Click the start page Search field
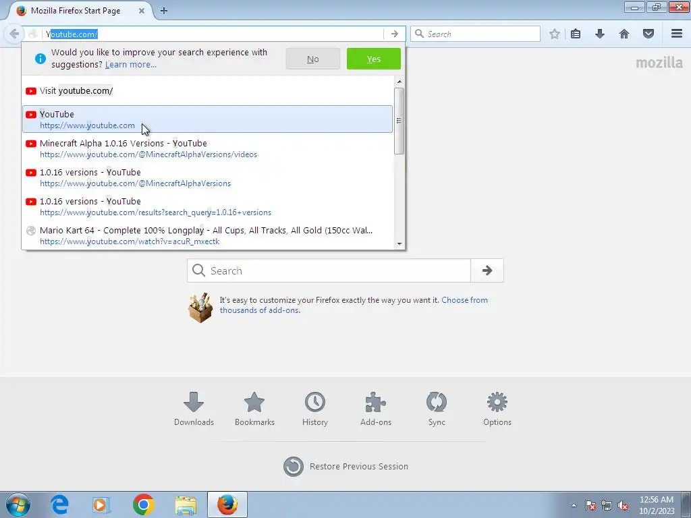 329,270
